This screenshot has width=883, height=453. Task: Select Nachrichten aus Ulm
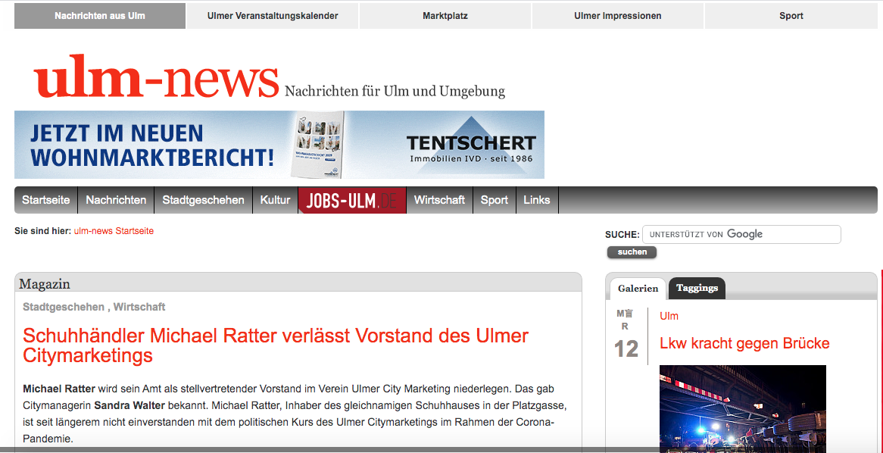point(99,15)
